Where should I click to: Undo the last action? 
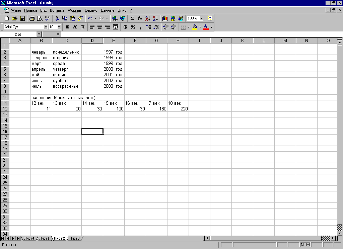(90, 18)
